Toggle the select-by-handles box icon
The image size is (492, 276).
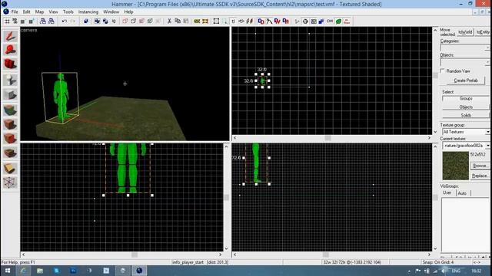click(x=216, y=21)
